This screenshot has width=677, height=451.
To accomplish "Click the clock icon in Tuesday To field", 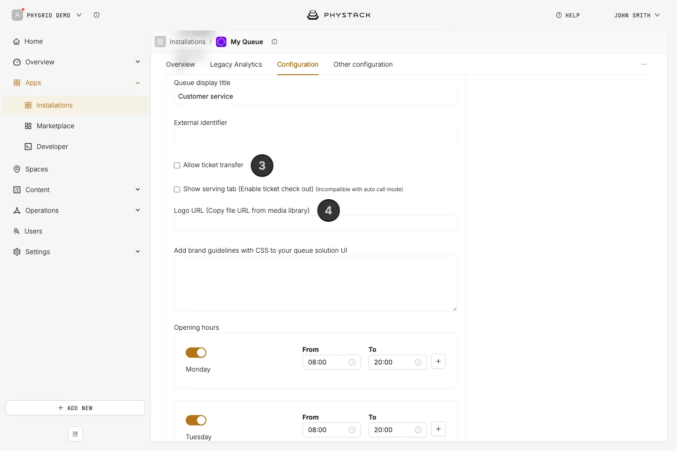I will [418, 430].
